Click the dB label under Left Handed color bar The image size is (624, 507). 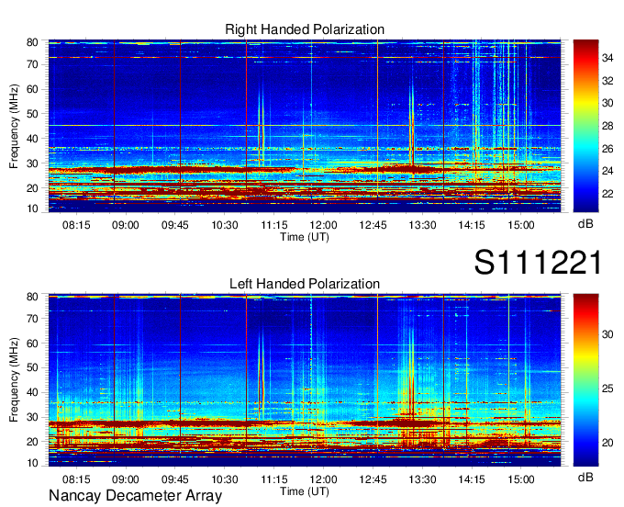[x=585, y=477]
